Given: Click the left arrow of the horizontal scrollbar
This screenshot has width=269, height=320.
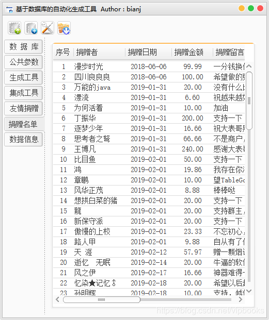Looking at the screenshot, I should click(x=57, y=299).
